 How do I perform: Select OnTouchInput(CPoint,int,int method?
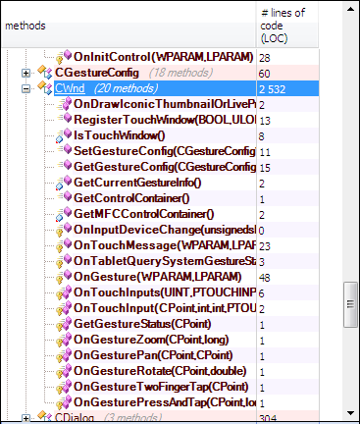click(x=165, y=308)
